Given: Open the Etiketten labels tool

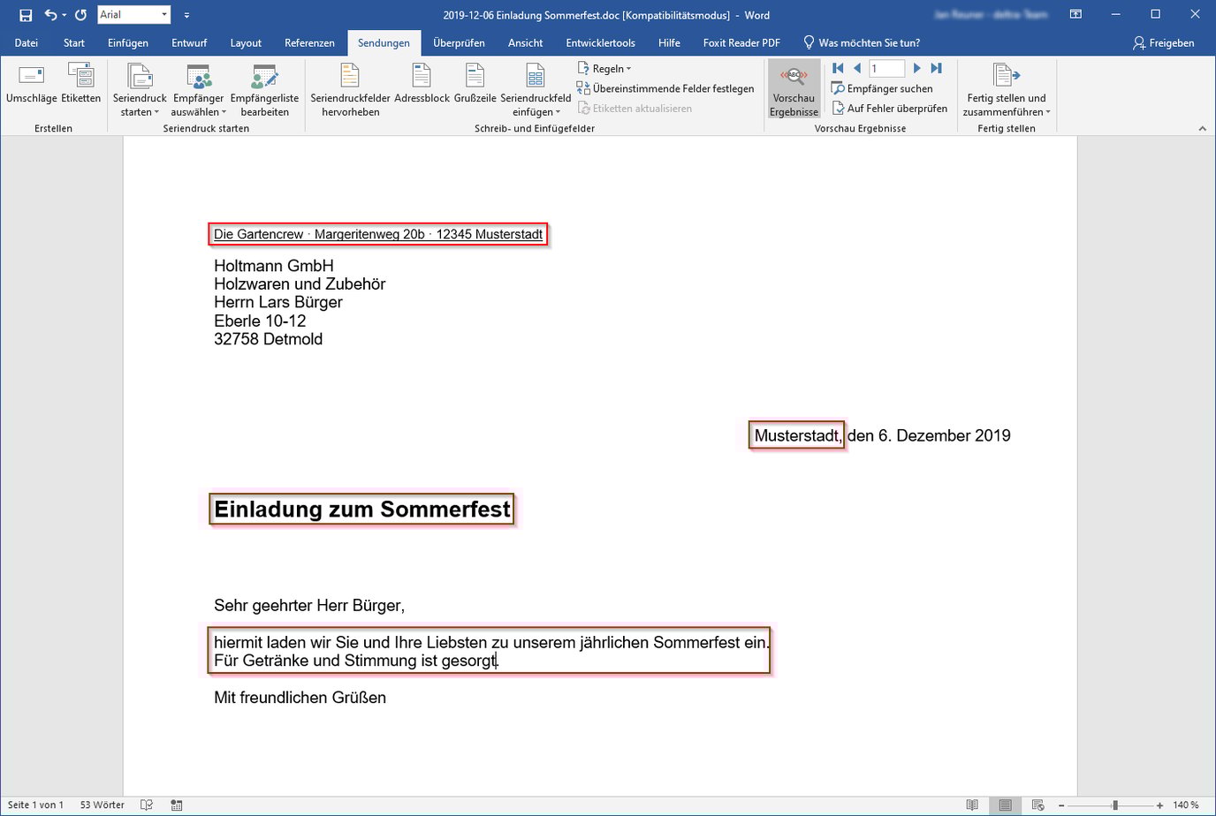Looking at the screenshot, I should pos(80,77).
